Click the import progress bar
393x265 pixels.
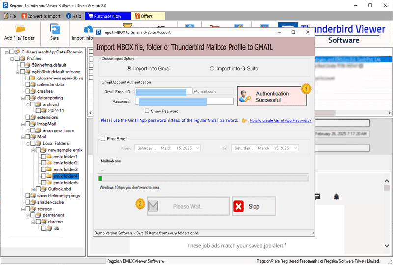coord(203,178)
